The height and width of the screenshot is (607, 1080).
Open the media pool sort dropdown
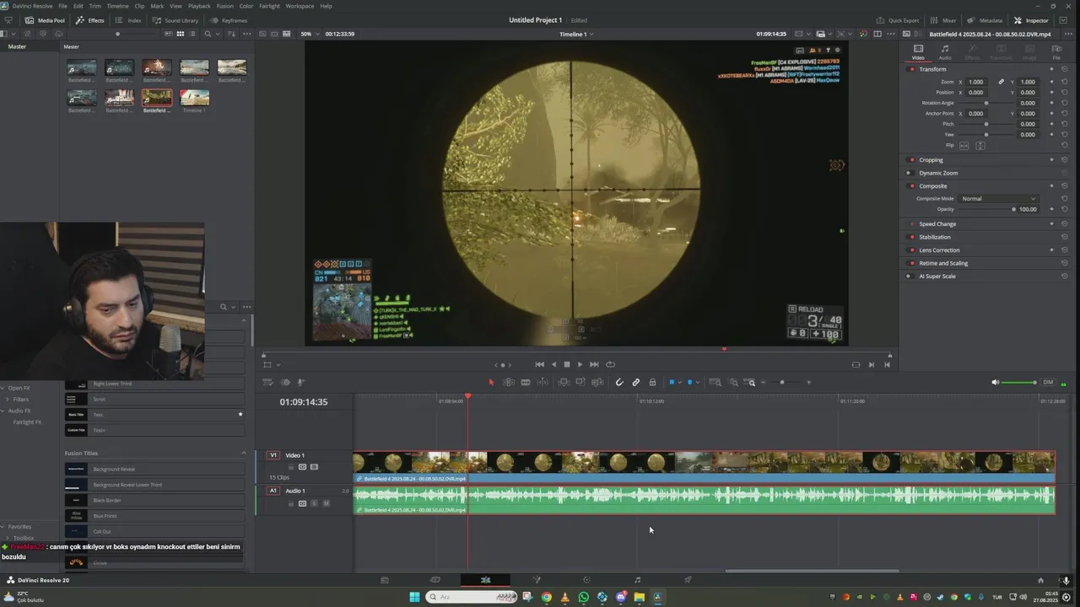point(229,34)
